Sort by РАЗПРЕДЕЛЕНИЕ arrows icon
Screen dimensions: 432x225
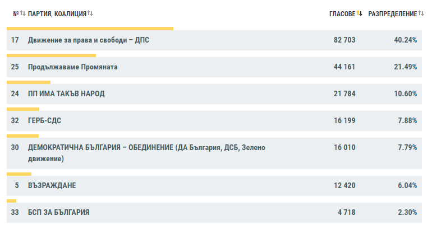pyautogui.click(x=421, y=13)
